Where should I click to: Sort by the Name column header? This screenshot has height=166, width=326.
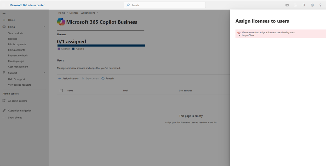(x=70, y=91)
